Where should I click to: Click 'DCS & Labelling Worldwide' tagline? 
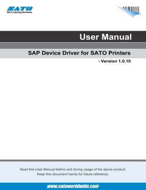pos(19,12)
